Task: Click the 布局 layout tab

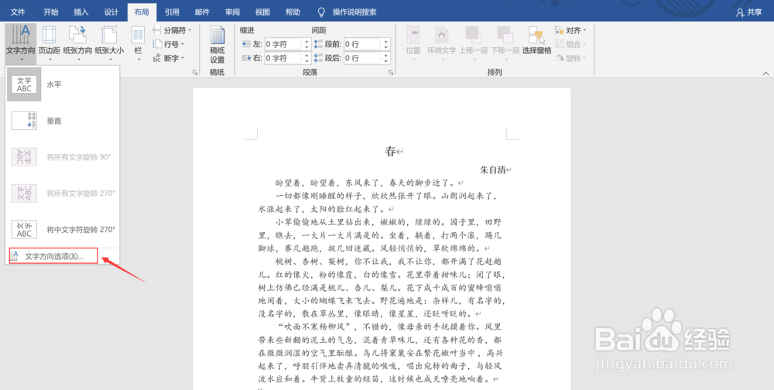Action: pos(142,12)
